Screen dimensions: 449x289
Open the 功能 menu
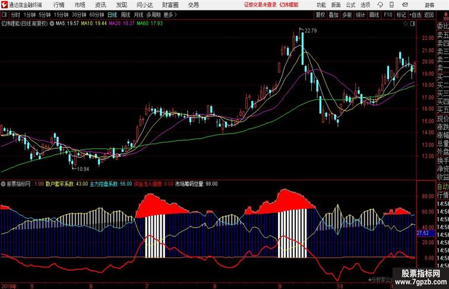321,5
